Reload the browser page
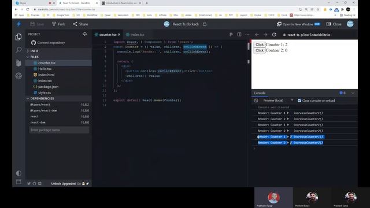Viewport: 370px width, 208px height. click(x=28, y=9)
